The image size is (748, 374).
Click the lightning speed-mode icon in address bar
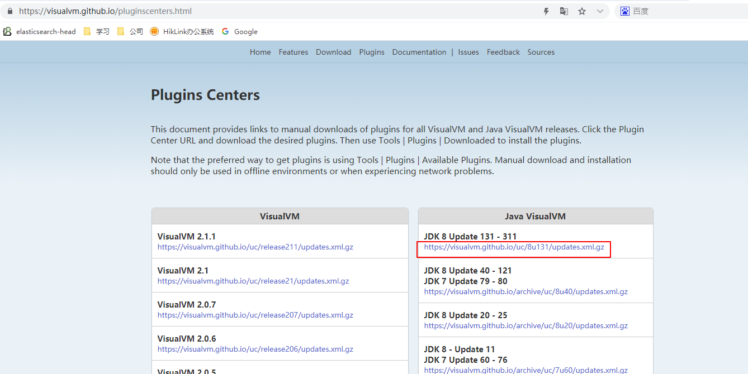pyautogui.click(x=546, y=11)
